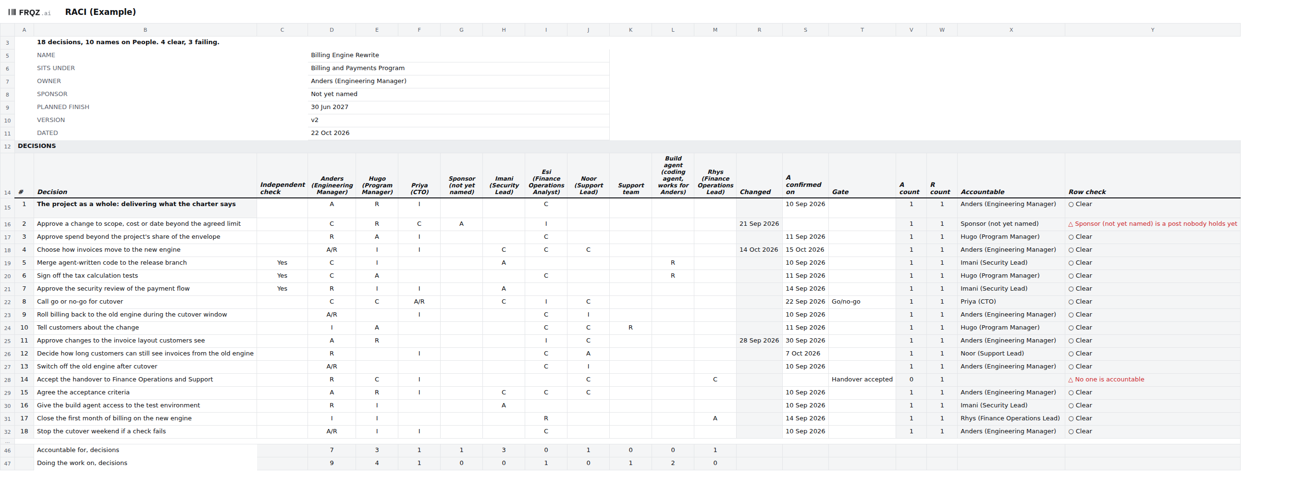Click accountable cell 'Rhys (Finance Operations Lead)' in row 17

1010,419
